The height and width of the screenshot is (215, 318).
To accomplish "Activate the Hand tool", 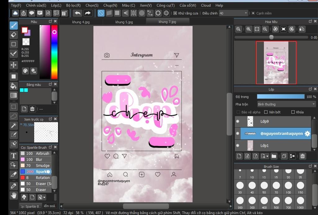I will tap(14, 195).
